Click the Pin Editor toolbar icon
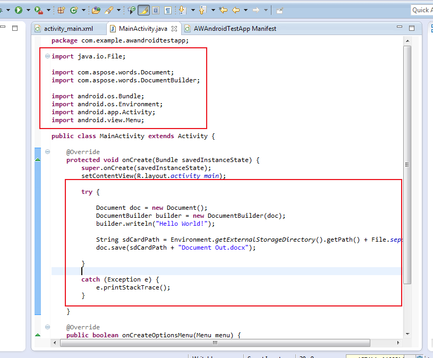This screenshot has height=358, width=433. [280, 11]
